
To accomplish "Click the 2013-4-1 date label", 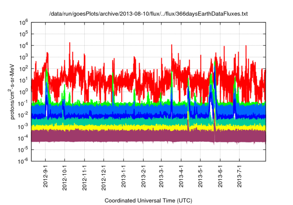I will point(181,176).
